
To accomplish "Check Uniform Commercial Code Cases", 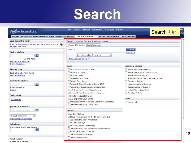I will coord(69,105).
